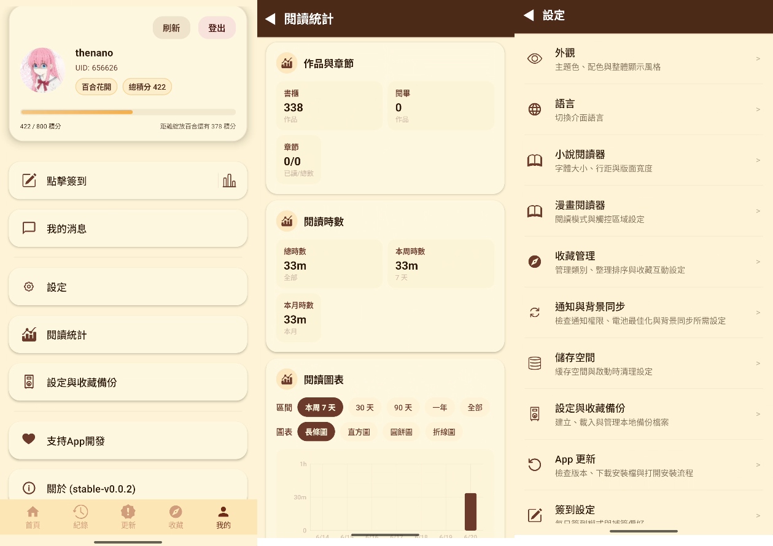Open 儲存空間 via the database icon

point(535,363)
